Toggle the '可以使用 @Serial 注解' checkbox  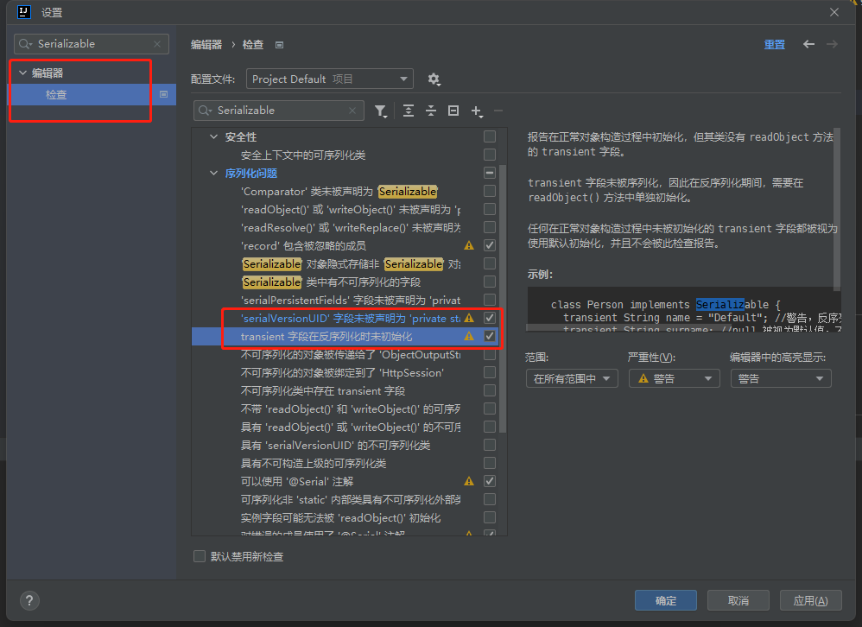[490, 481]
